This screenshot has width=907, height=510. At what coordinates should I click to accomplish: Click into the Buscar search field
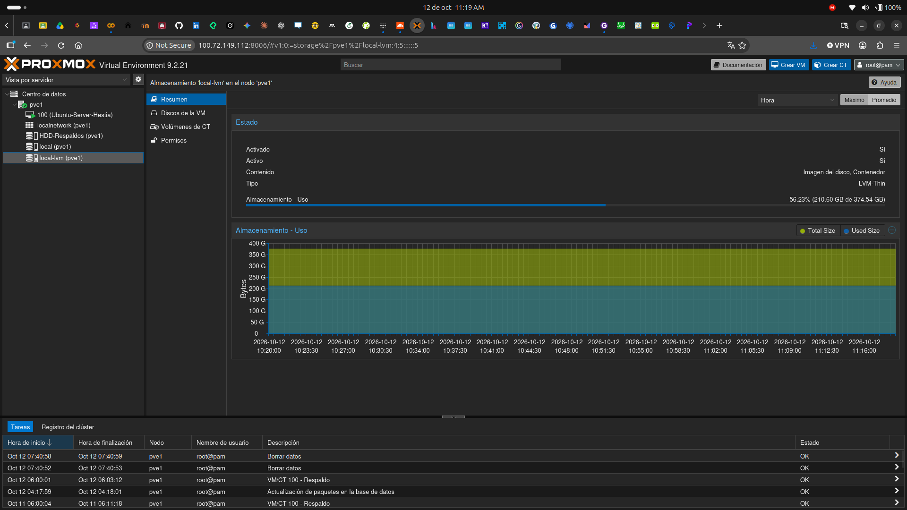[451, 65]
